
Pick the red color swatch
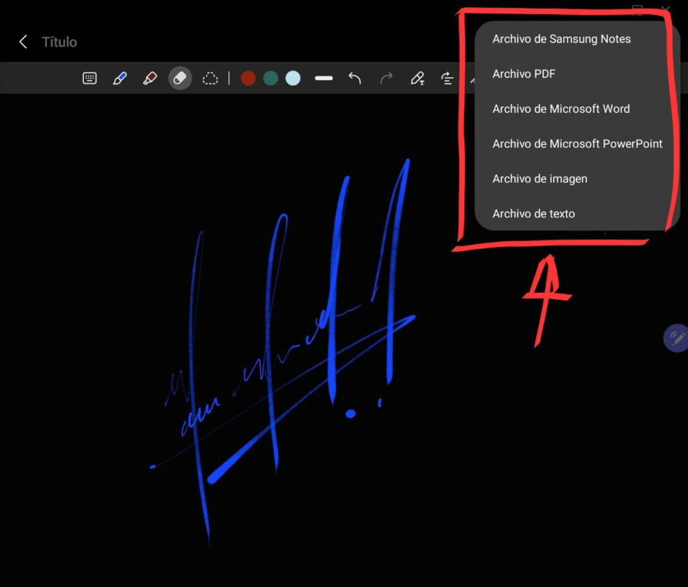pyautogui.click(x=248, y=79)
